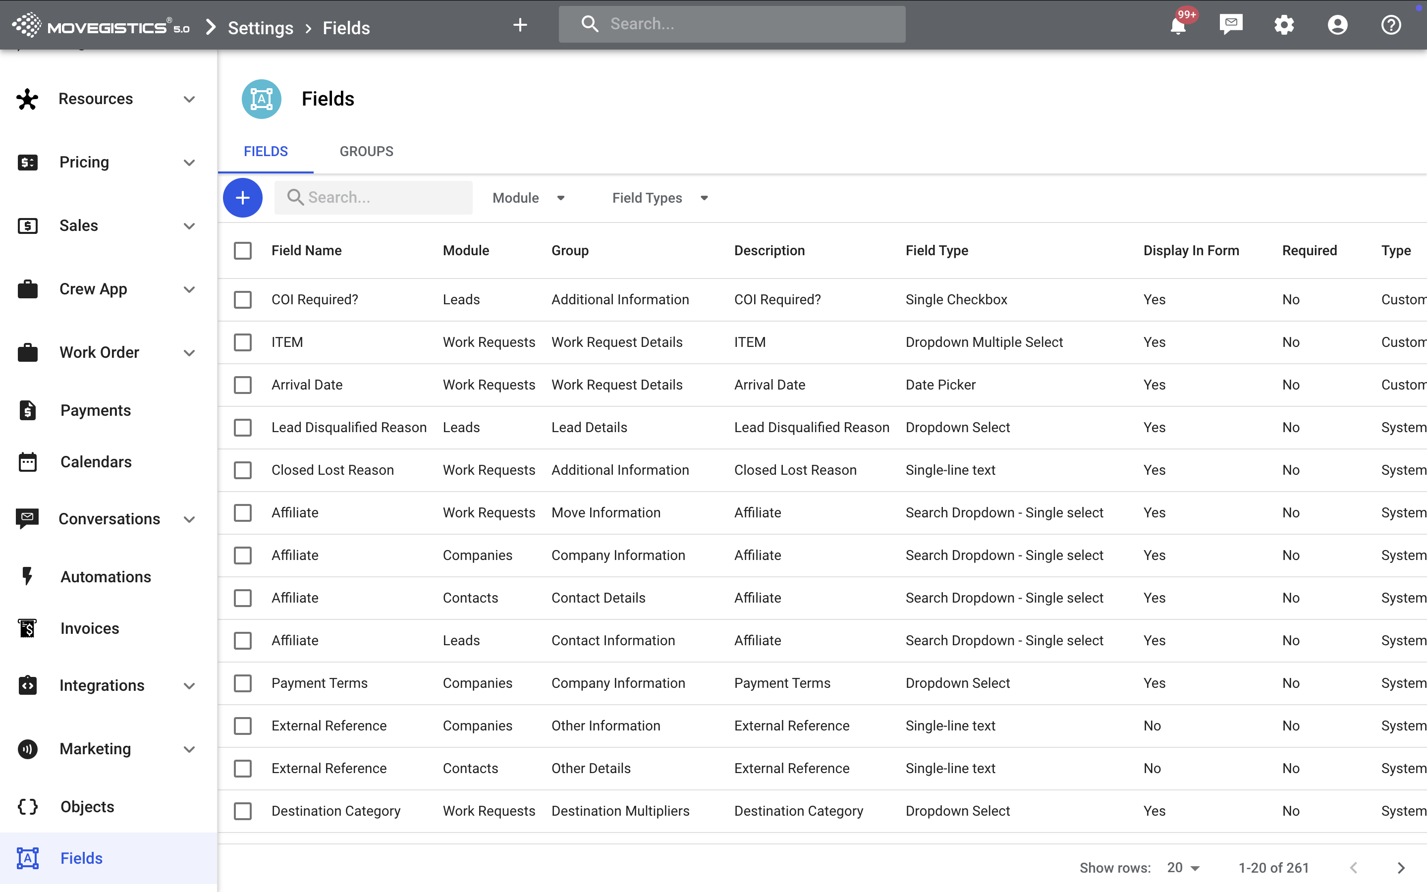This screenshot has width=1427, height=892.
Task: Click the settings gear icon
Action: coord(1284,25)
